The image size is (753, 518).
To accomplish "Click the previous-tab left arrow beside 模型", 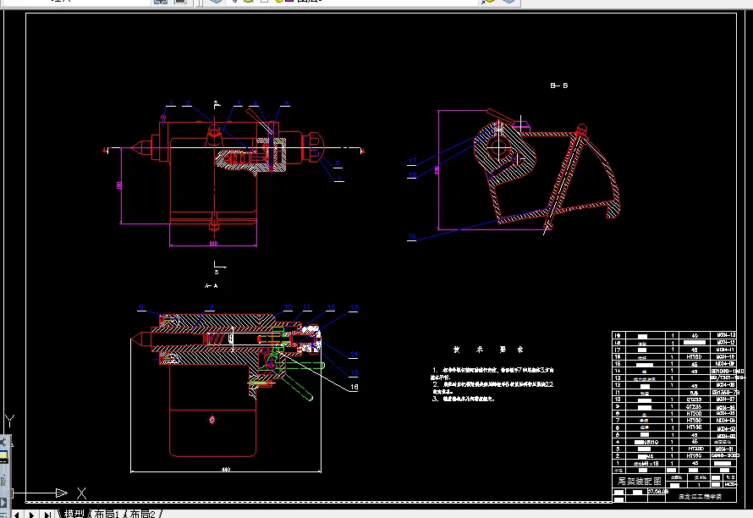I will (x=16, y=514).
